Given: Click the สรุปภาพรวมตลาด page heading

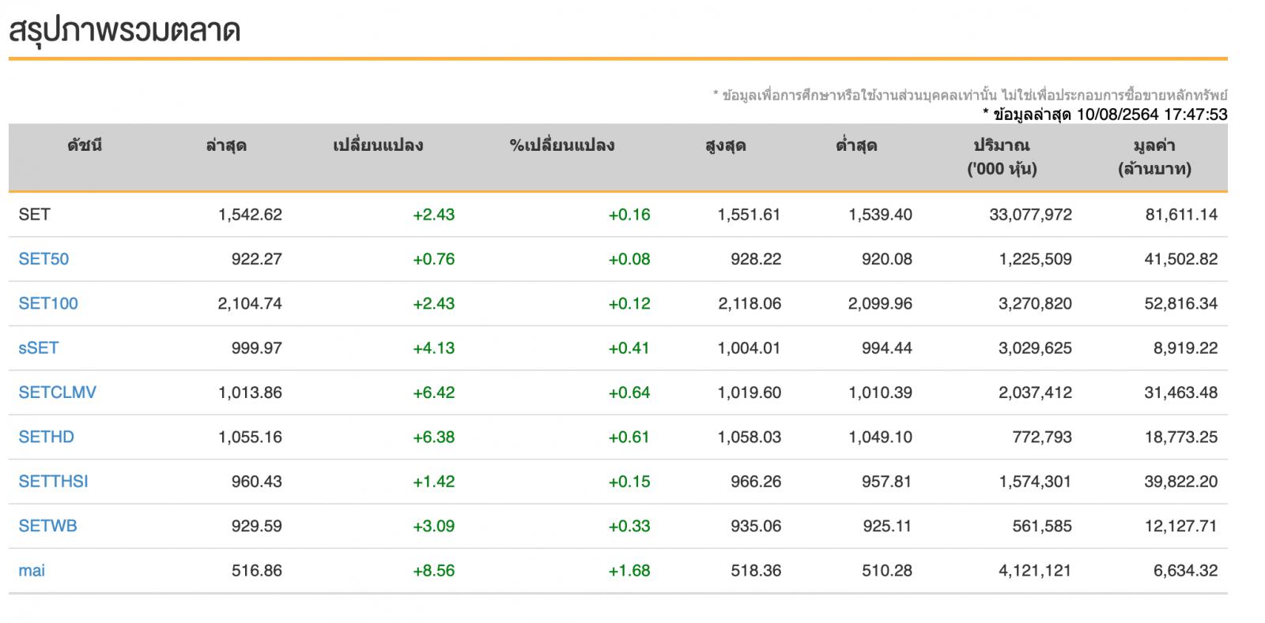Looking at the screenshot, I should pos(124,30).
